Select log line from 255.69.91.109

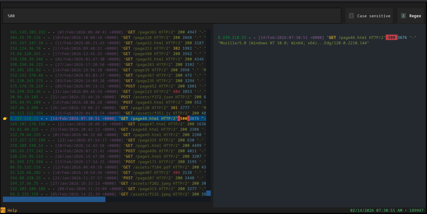click(108, 103)
